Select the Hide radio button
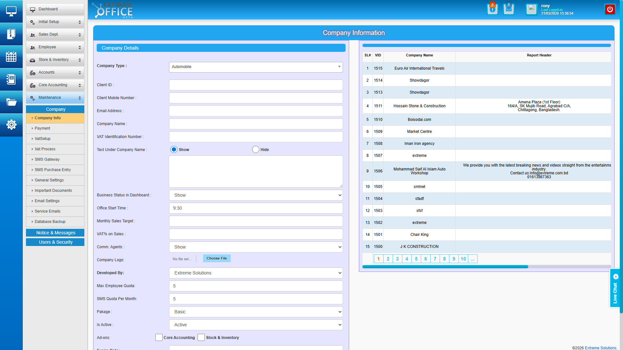The image size is (623, 350). click(256, 149)
